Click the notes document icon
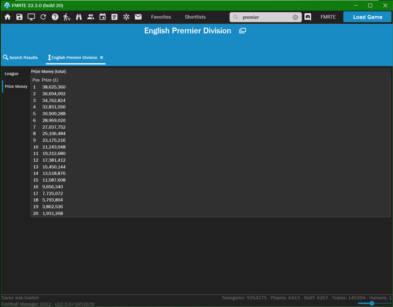The height and width of the screenshot is (307, 393). [x=114, y=17]
